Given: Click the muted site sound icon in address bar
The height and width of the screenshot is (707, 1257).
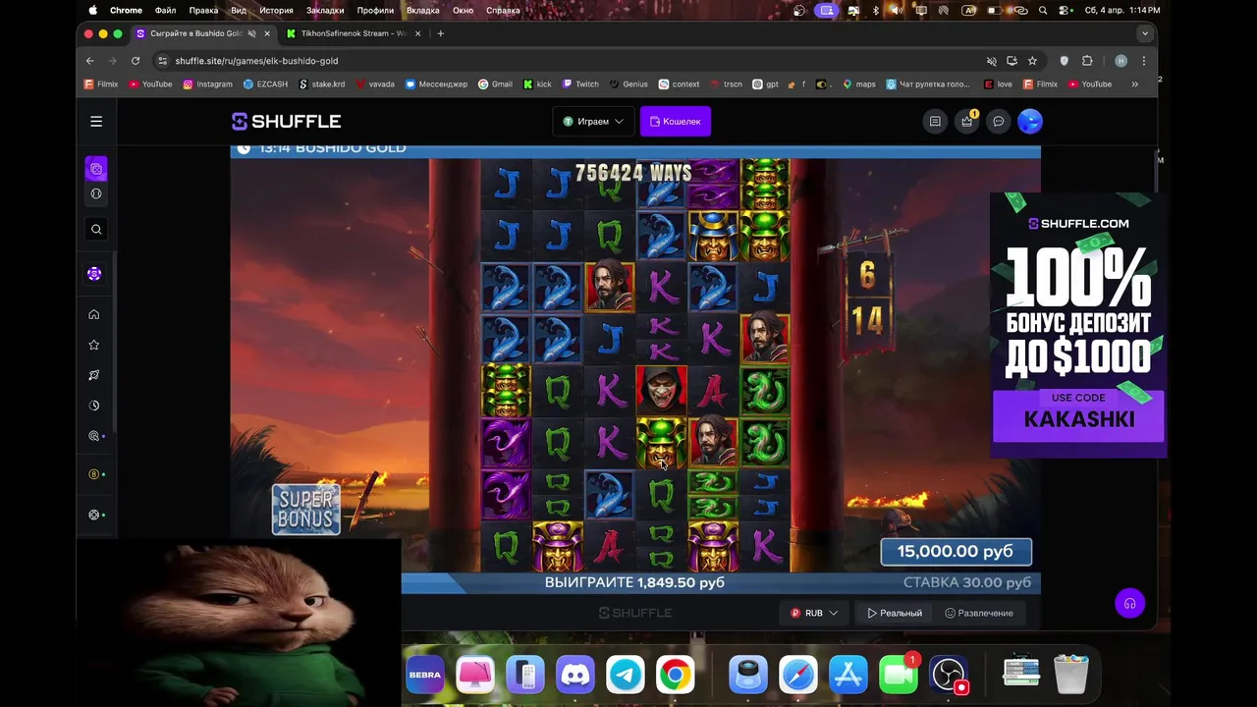Looking at the screenshot, I should pyautogui.click(x=992, y=61).
